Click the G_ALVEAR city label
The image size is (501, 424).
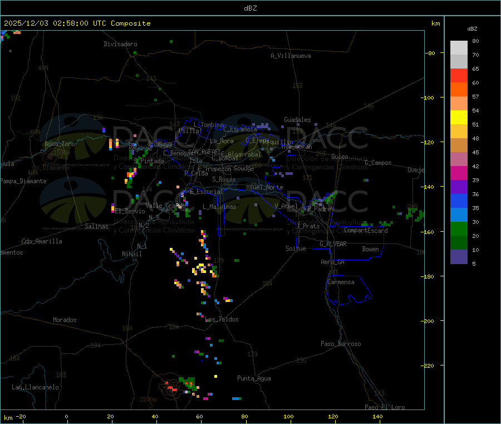(333, 244)
